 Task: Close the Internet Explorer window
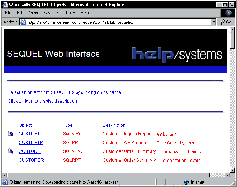click(232, 5)
